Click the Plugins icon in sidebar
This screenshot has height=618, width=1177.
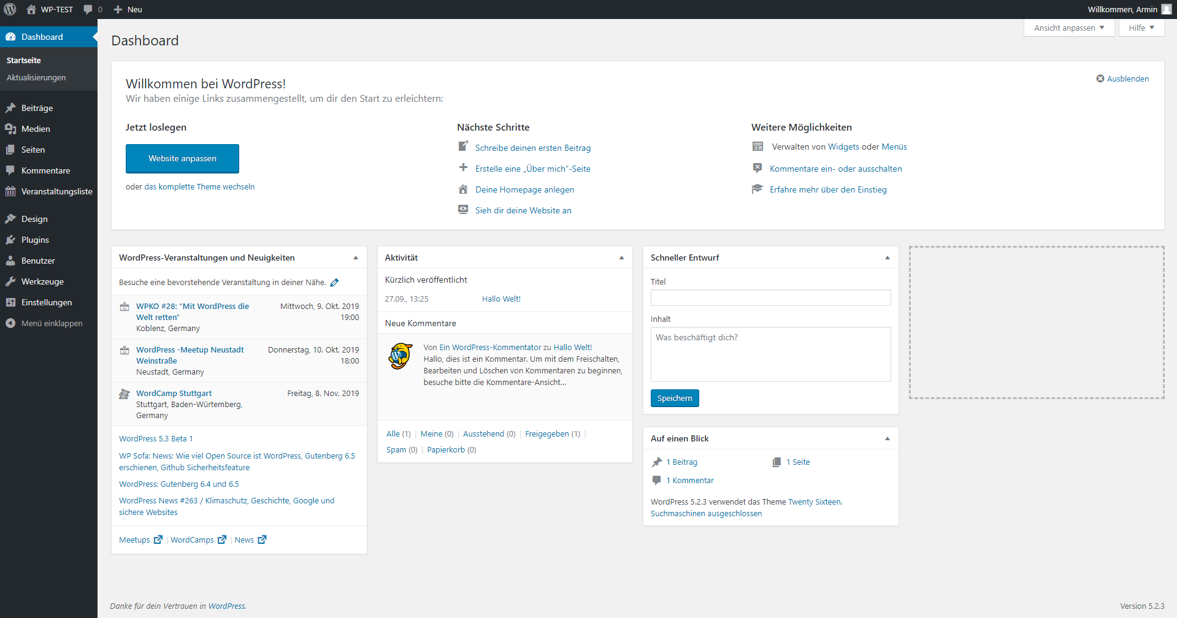point(10,240)
